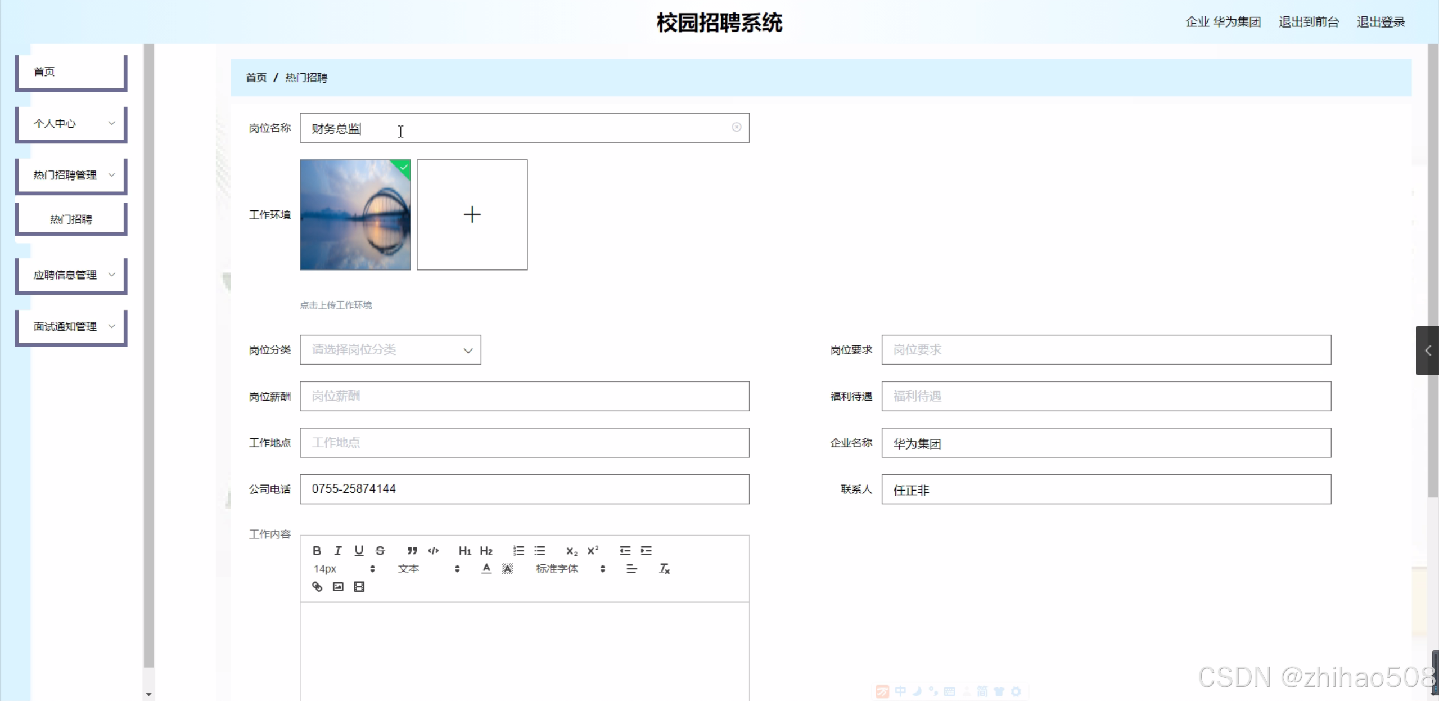Click the insert video icon
The image size is (1439, 701).
359,587
